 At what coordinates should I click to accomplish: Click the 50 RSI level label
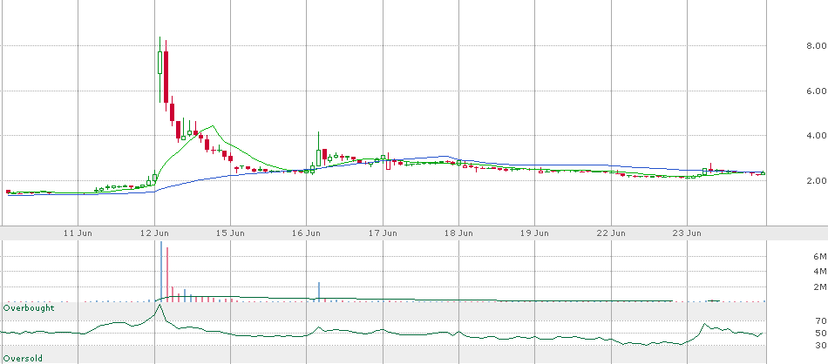click(x=821, y=333)
